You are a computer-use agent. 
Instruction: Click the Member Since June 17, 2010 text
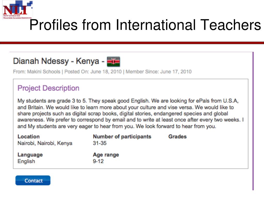coord(159,72)
